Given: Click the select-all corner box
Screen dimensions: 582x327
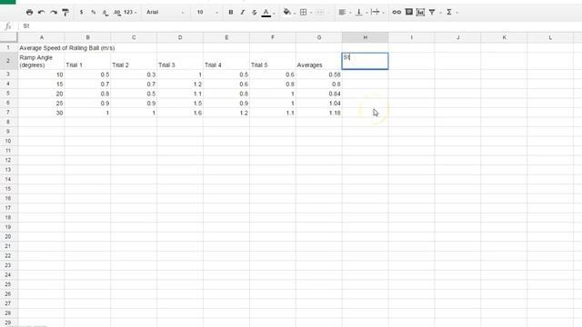Looking at the screenshot, I should (x=8, y=37).
